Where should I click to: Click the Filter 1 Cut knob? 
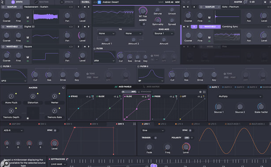pos(35,75)
